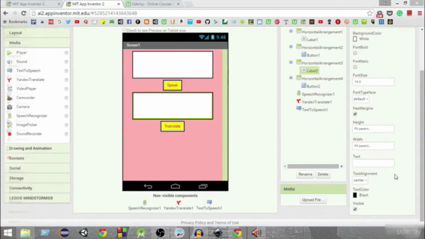Expand the LEGO MINDSTORMS palette section
Viewport: 425px width, 239px height.
37,198
